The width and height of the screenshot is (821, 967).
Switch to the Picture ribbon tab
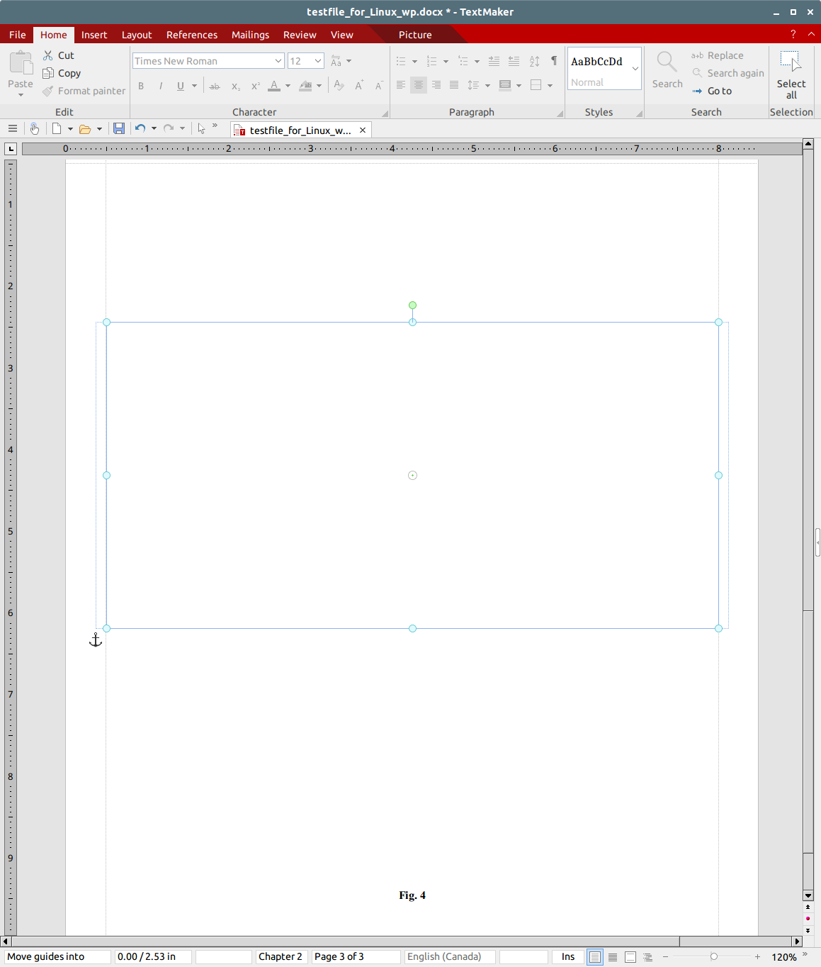[x=415, y=35]
